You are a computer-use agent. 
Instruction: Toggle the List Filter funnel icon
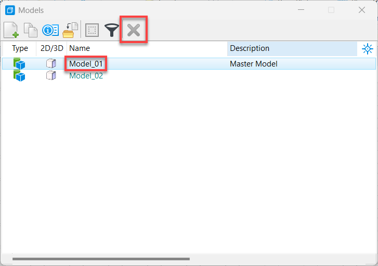pyautogui.click(x=112, y=30)
